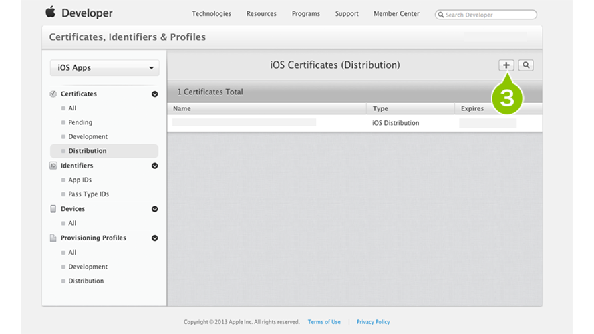Click the Provisioning Profiles section heading
594x334 pixels.
[93, 238]
